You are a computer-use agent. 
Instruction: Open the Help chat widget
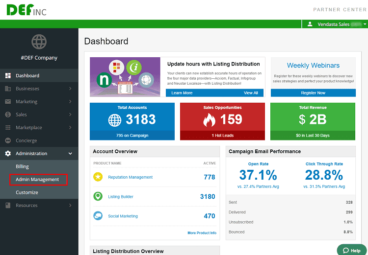click(352, 250)
